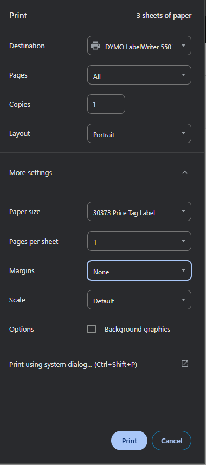
Task: Click the Options label
Action: (21, 330)
